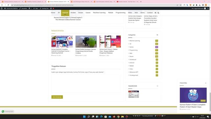
Task: Open the Contact menu item
Action: (x=150, y=13)
